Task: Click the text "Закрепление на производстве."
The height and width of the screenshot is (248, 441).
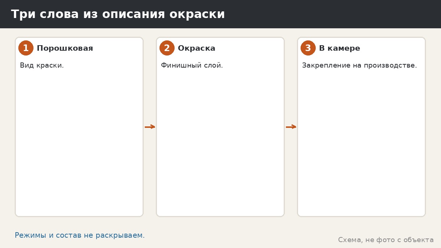Action: [x=359, y=65]
